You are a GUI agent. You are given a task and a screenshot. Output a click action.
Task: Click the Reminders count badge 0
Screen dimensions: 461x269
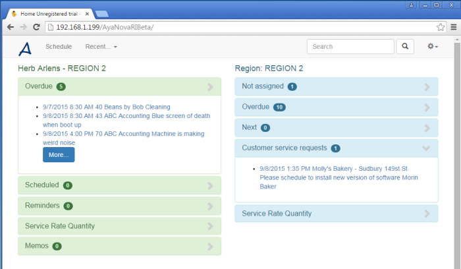pyautogui.click(x=68, y=206)
